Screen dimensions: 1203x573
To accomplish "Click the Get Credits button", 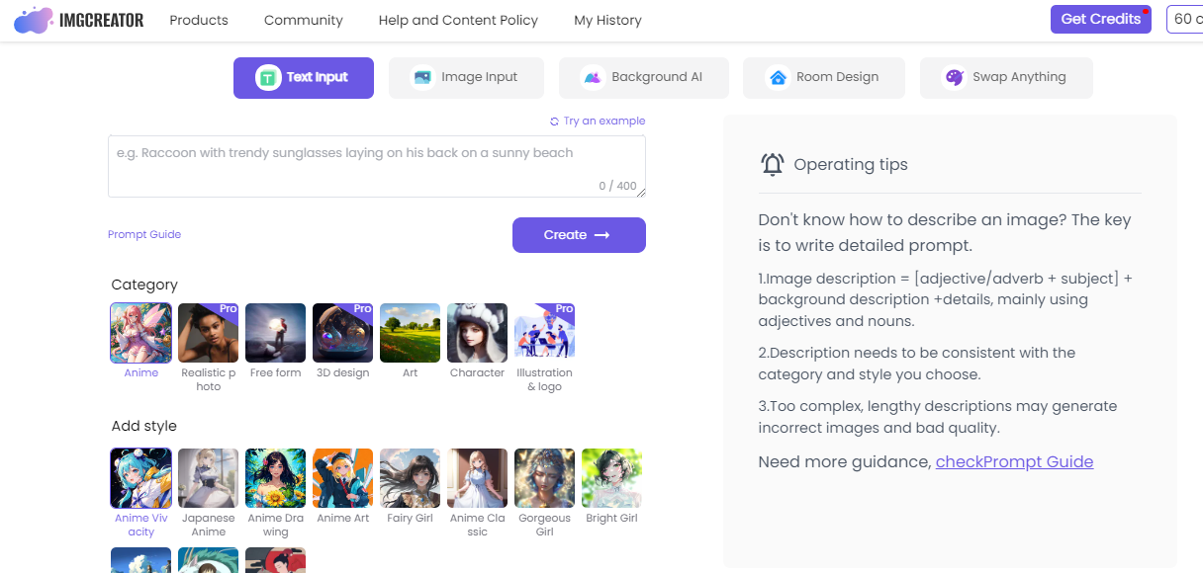I will coord(1101,19).
